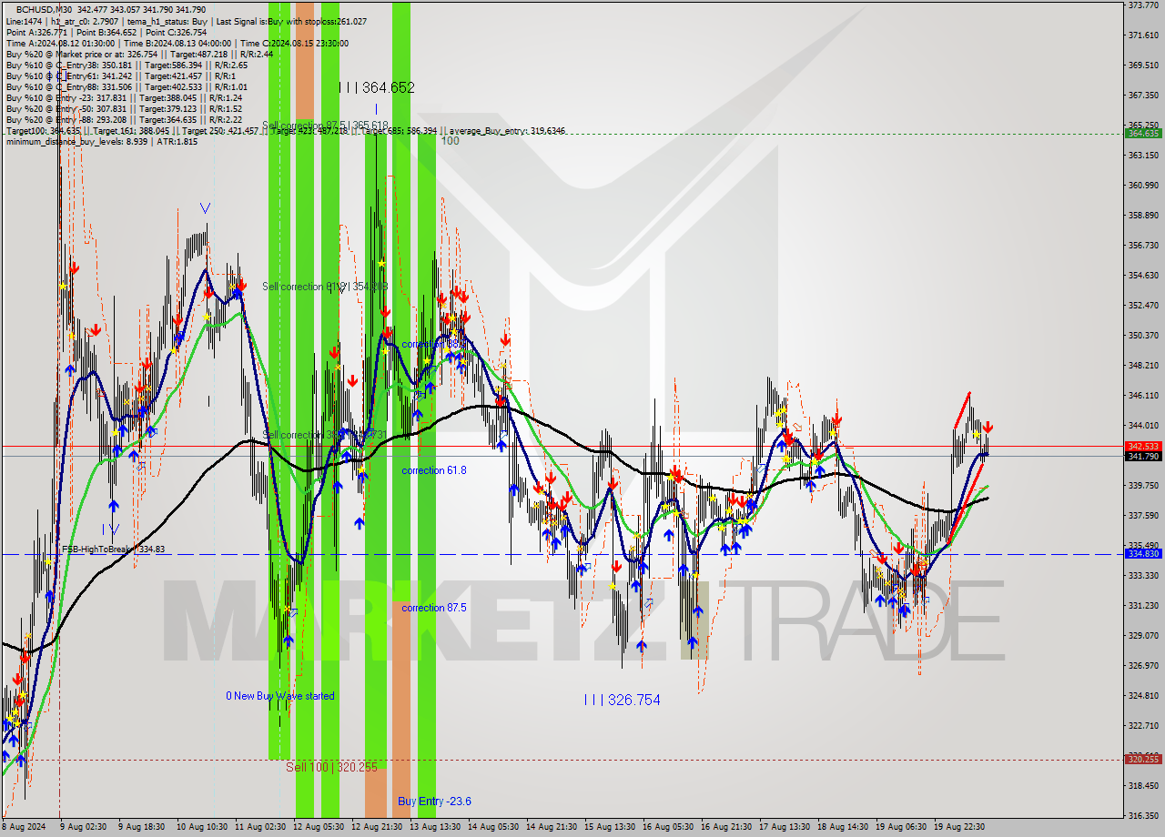
Task: Select the 'Entry -50: 307.831' row
Action: coord(124,108)
